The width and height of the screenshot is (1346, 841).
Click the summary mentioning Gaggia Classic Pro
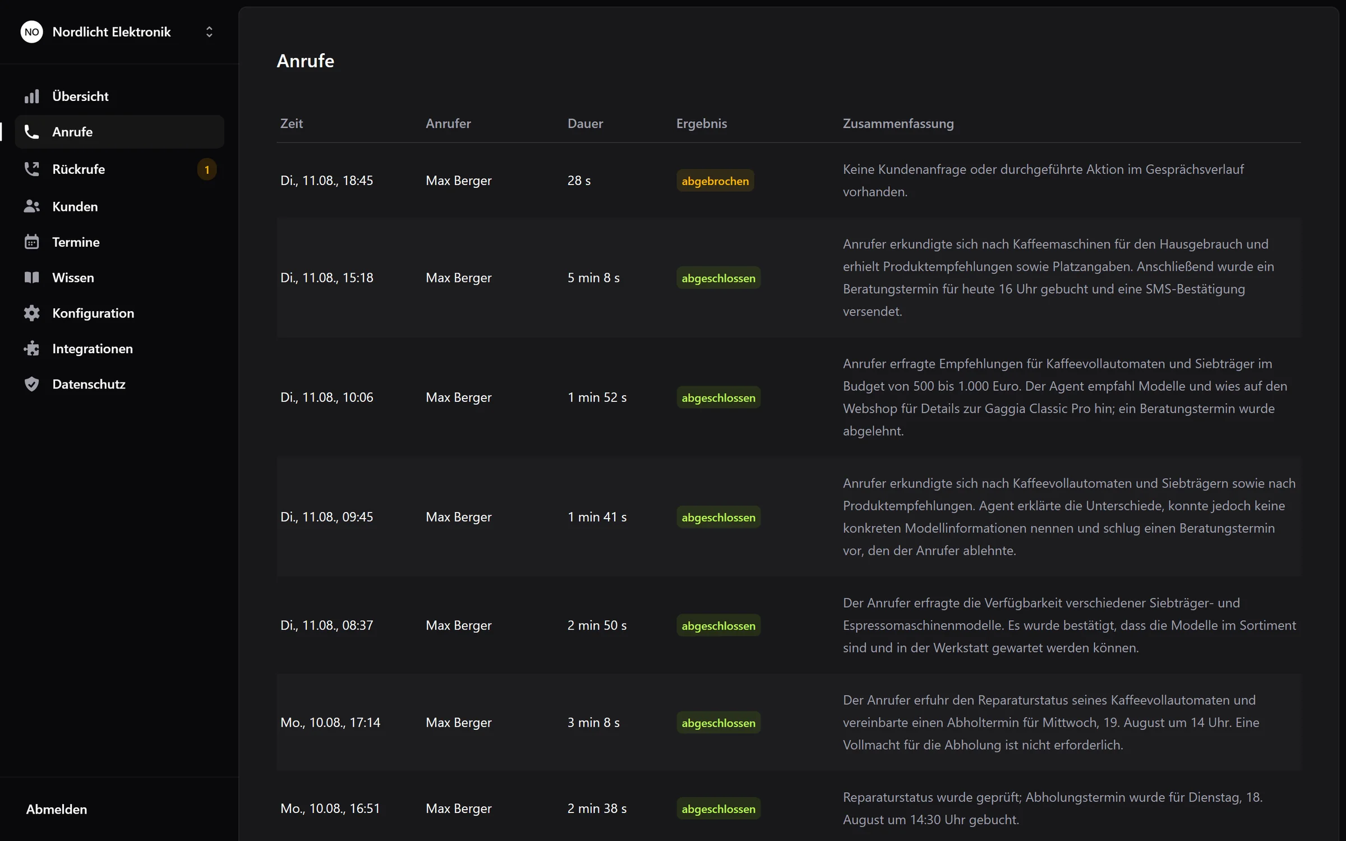click(x=1066, y=397)
